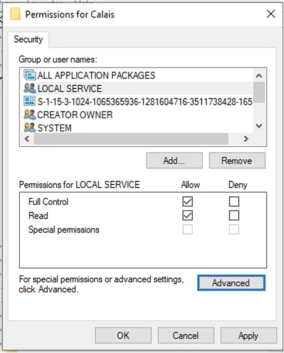This screenshot has height=353, width=284.
Task: Toggle Allow checkbox for Read
Action: [187, 216]
